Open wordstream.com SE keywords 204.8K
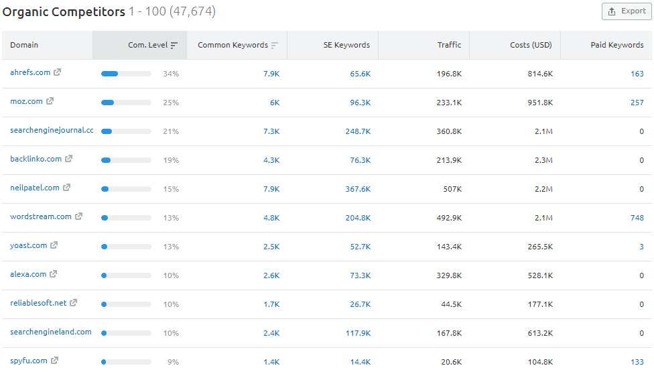The width and height of the screenshot is (654, 374). [358, 217]
